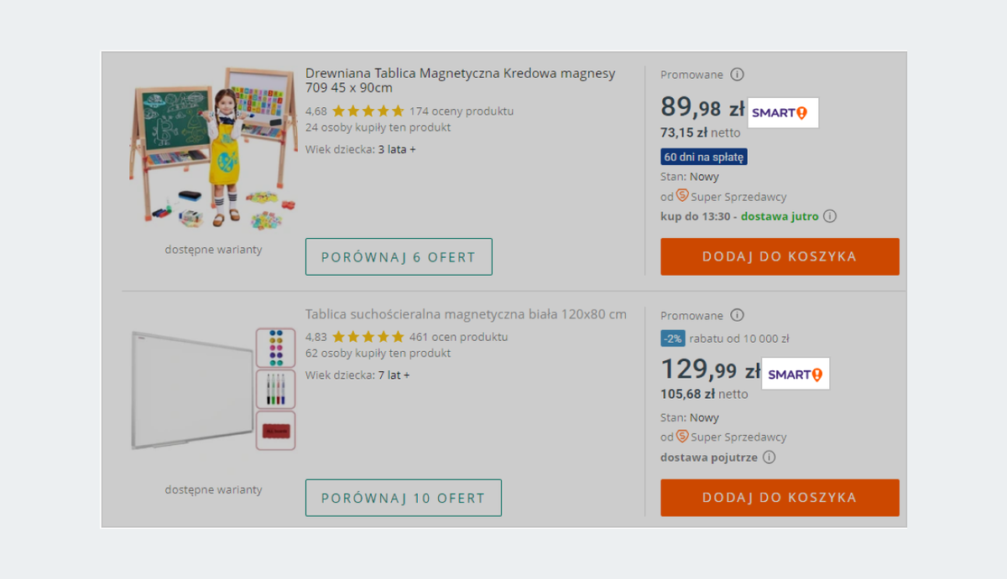Click colored magnets variant thumbnail
The height and width of the screenshot is (579, 1007).
[275, 348]
